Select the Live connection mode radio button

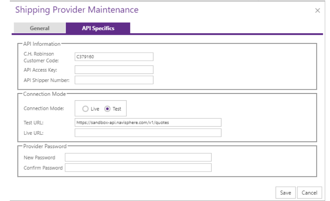(85, 109)
